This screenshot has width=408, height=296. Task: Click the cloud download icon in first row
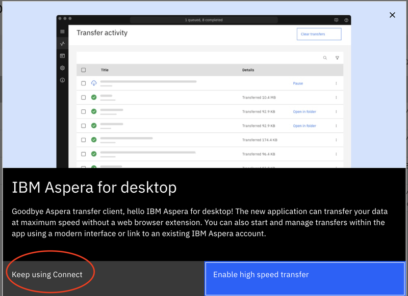[94, 83]
